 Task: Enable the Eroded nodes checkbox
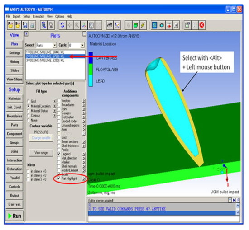pos(59,121)
